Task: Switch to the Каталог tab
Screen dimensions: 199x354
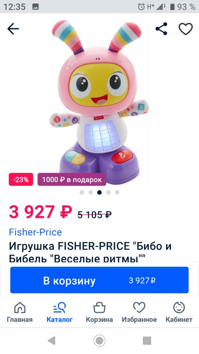Action: [59, 312]
